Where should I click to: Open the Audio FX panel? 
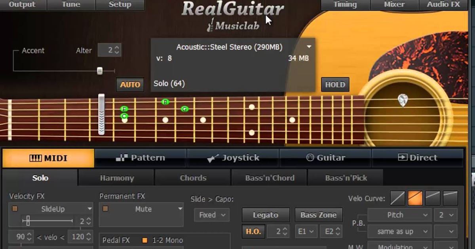[443, 5]
